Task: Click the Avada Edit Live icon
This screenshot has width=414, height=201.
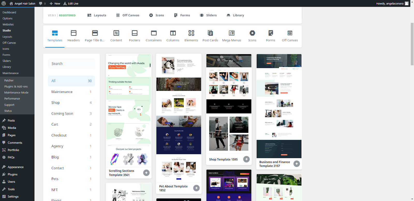Action: [x=65, y=3]
